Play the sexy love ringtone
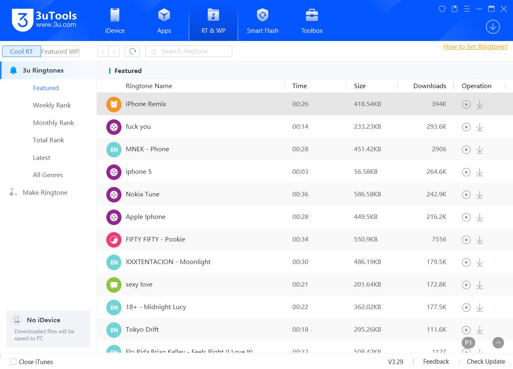This screenshot has width=513, height=369. tap(466, 285)
